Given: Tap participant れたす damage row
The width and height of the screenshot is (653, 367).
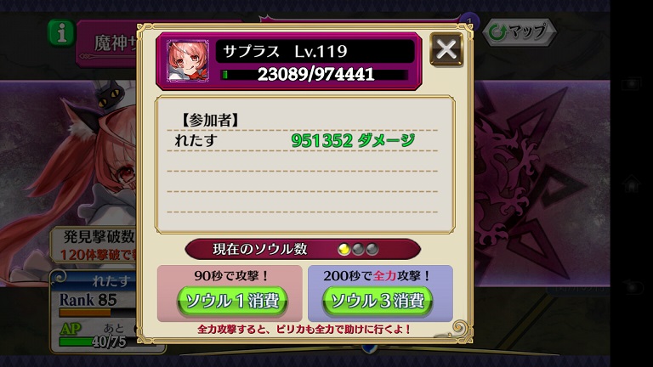Looking at the screenshot, I should (302, 141).
